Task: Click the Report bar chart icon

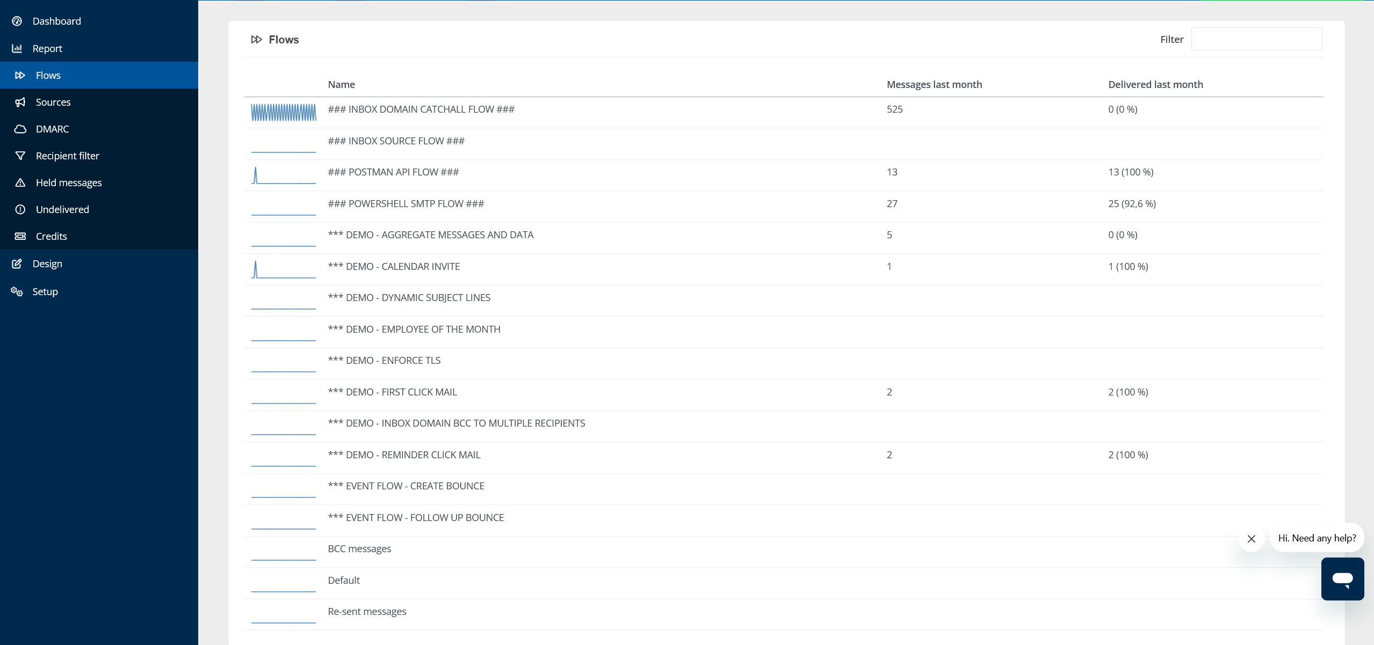Action: 17,48
